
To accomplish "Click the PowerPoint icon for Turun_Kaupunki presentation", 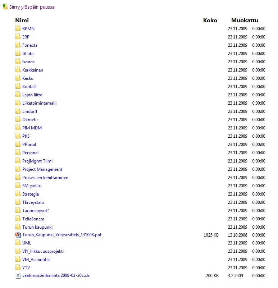I will (18, 235).
